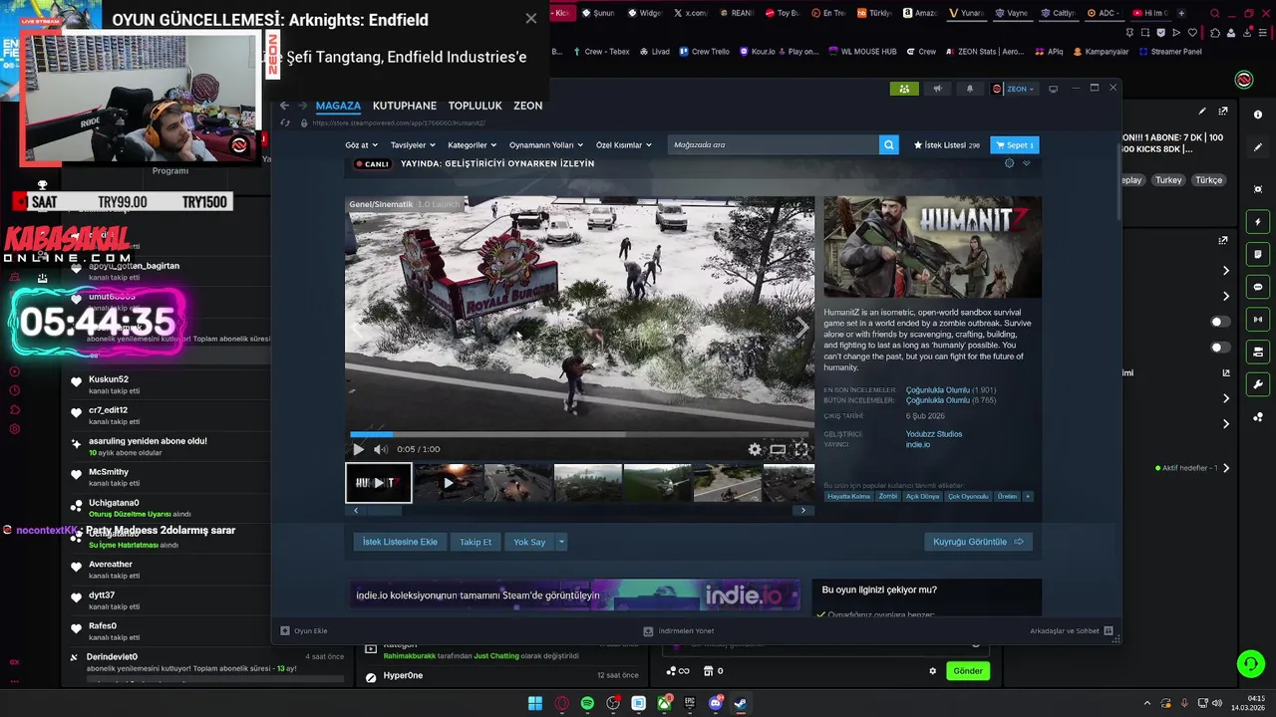
Task: Open the ZEON account dropdown
Action: [x=1014, y=89]
